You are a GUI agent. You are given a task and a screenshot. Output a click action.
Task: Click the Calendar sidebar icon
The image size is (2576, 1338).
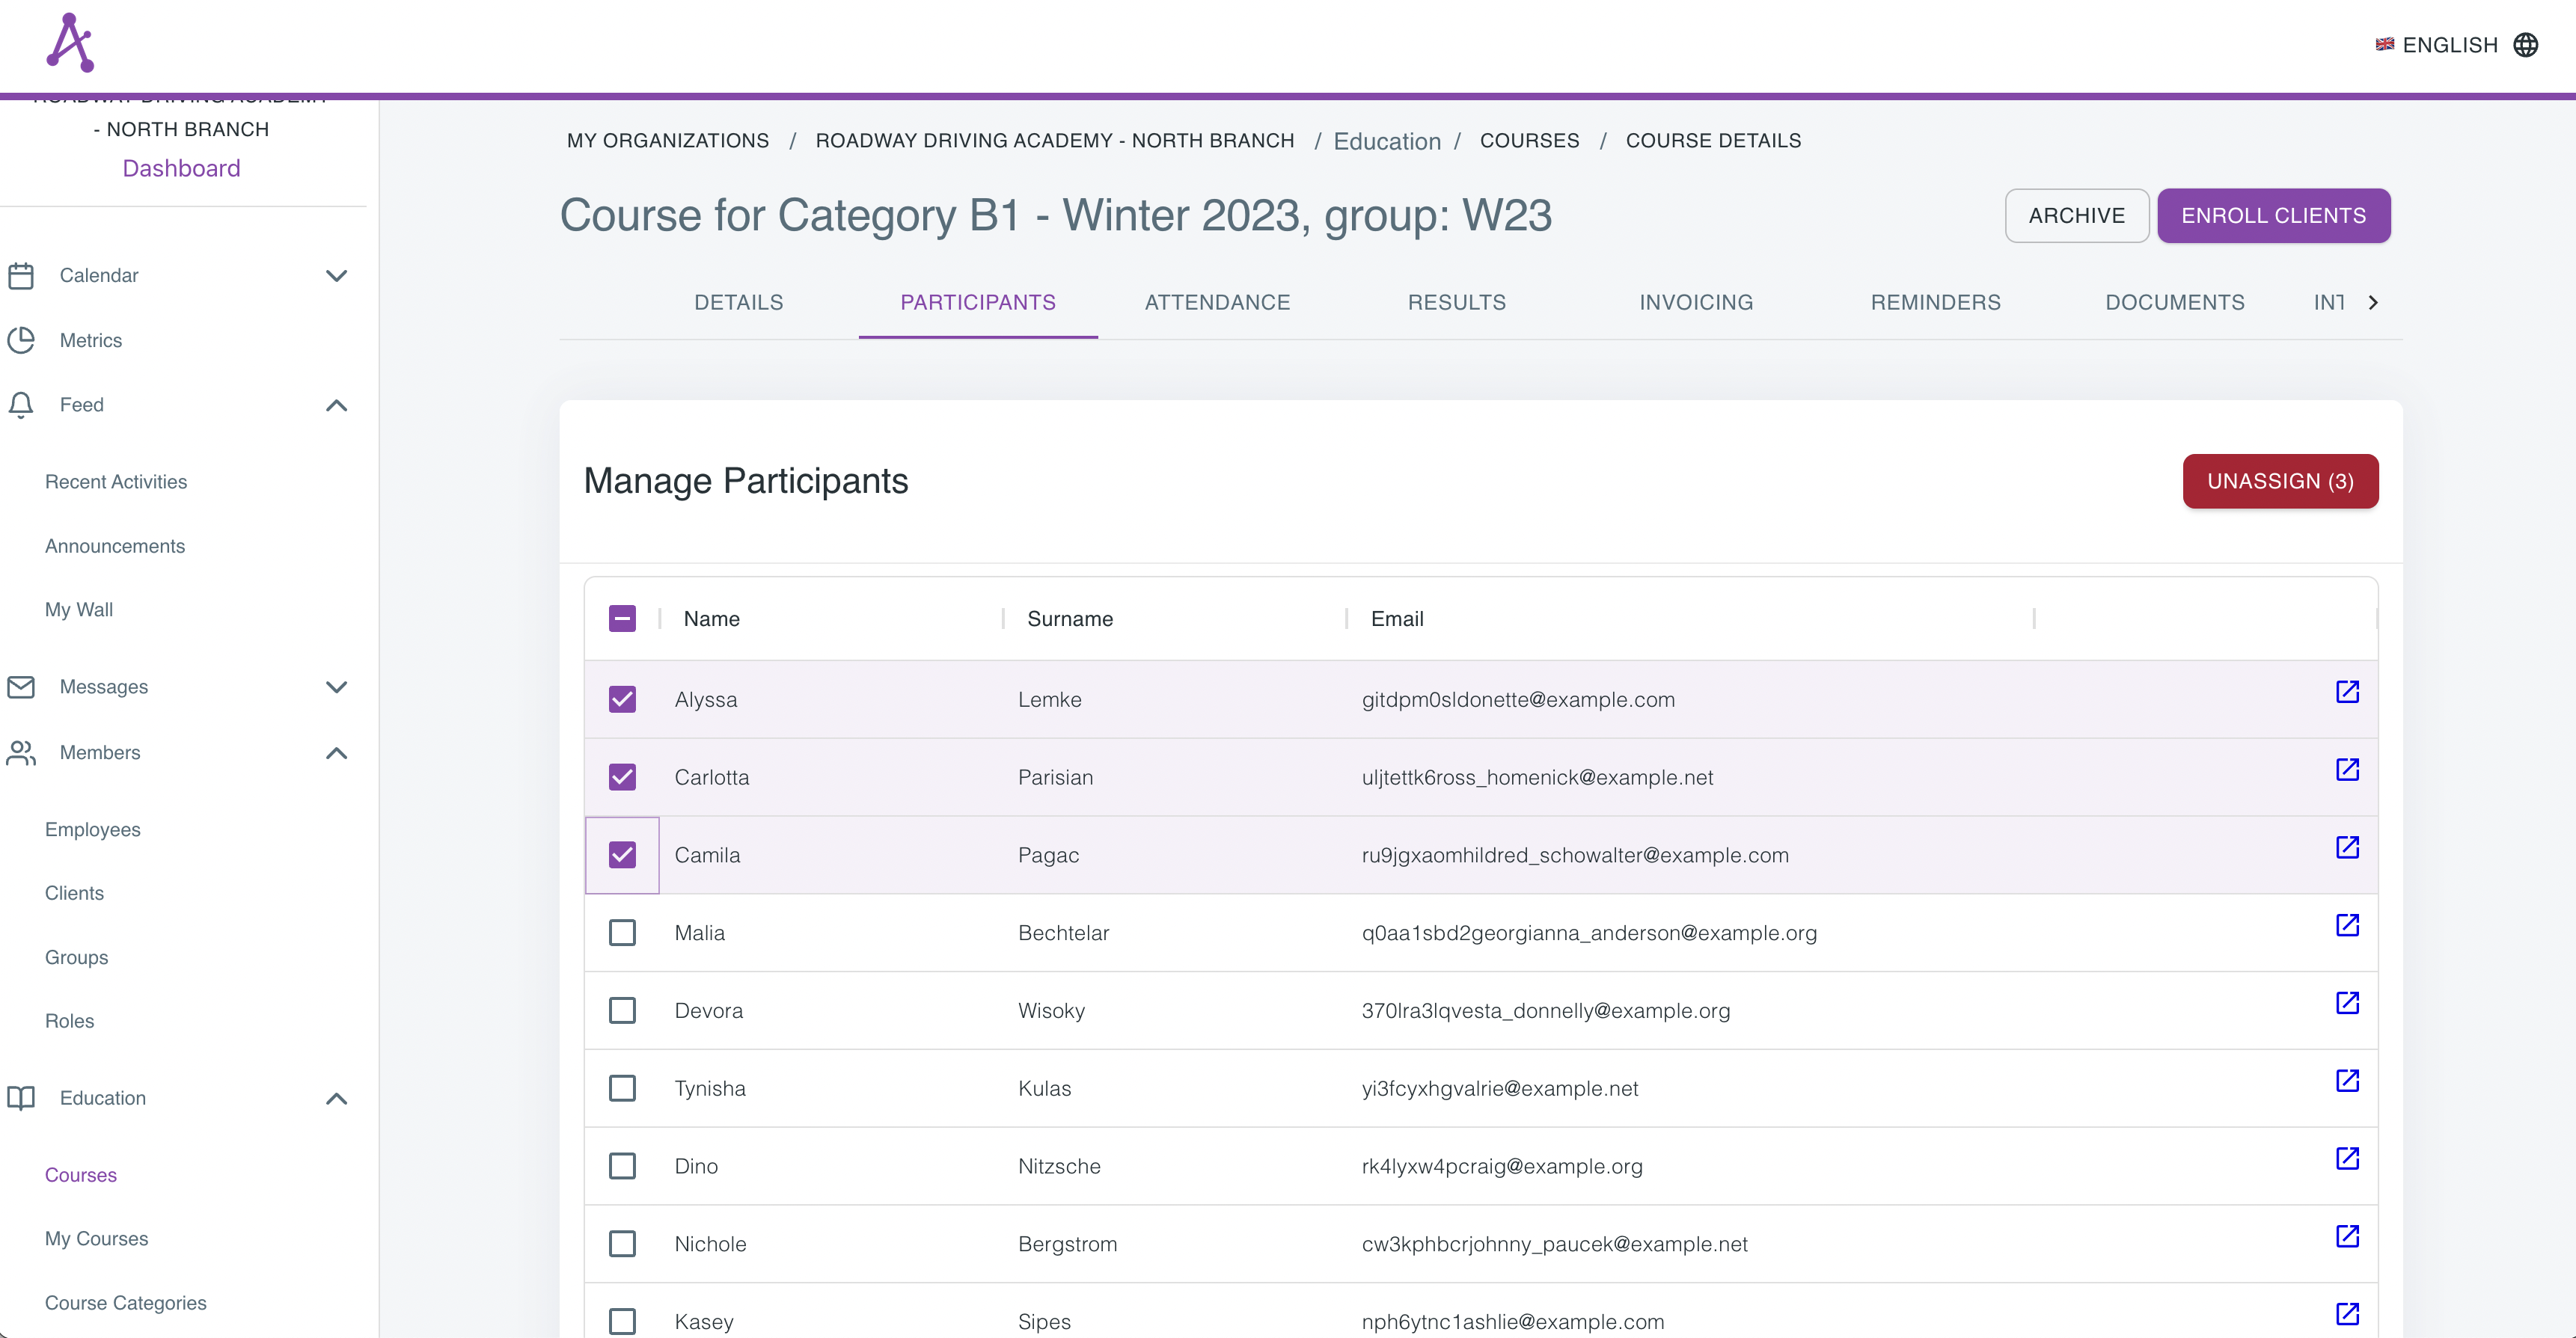[x=21, y=276]
